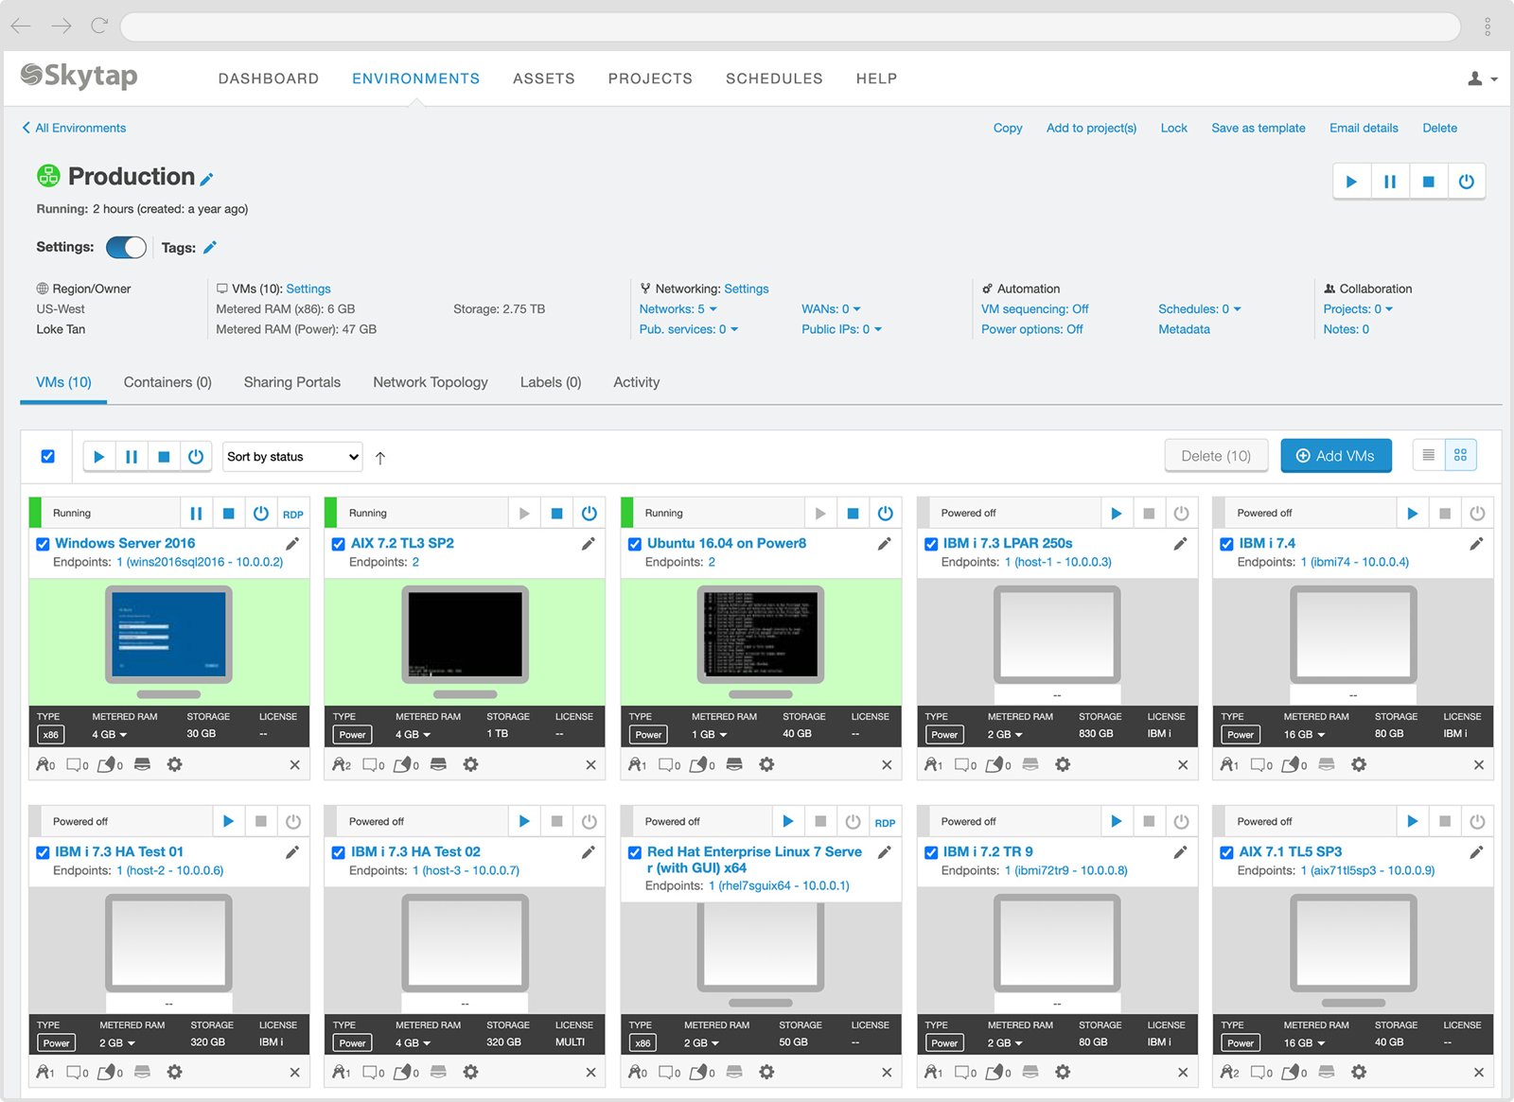Switch to the Network Topology tab

point(431,382)
